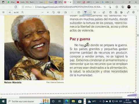Save the PDF document
The height and width of the screenshot is (104, 139).
point(116,12)
